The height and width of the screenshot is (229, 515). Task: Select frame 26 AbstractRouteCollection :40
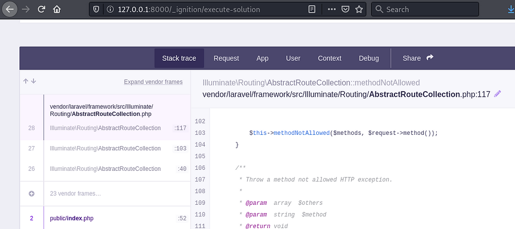pos(105,169)
